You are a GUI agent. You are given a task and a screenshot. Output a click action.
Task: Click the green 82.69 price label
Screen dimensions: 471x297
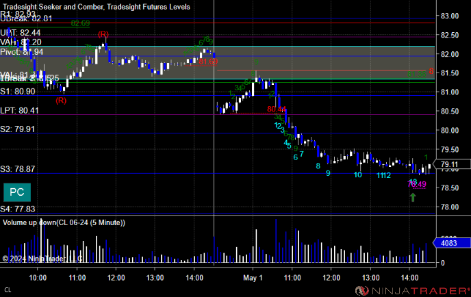click(80, 23)
